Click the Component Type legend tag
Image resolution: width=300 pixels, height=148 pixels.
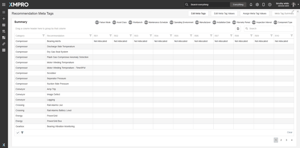point(283,22)
